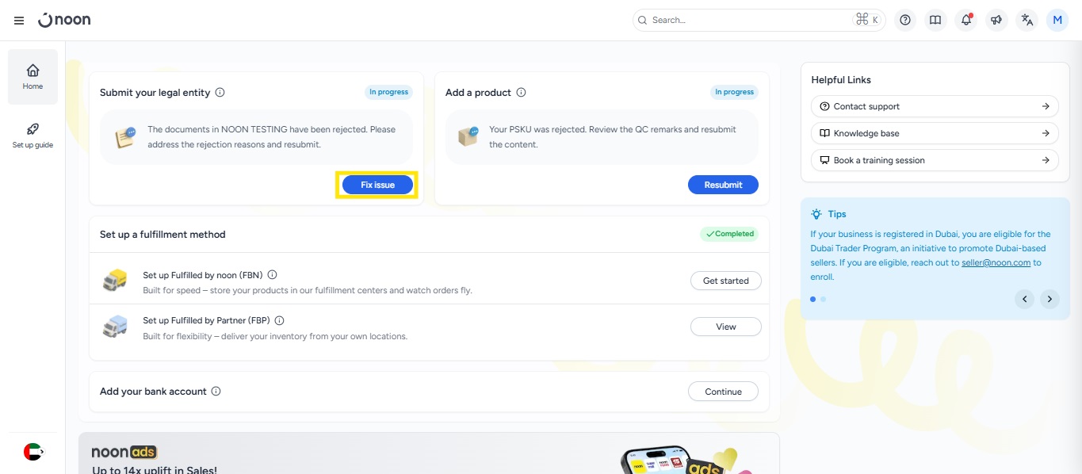
Task: Click the FBP blue truck icon
Action: tap(115, 326)
